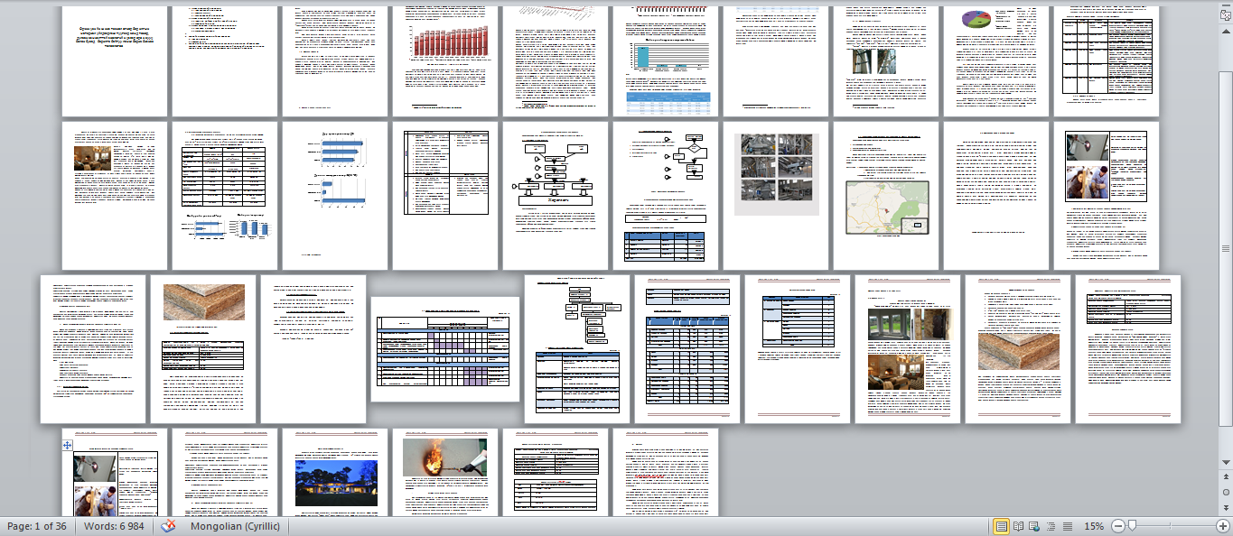This screenshot has height=536, width=1233.
Task: Click the page showing the pie chart
Action: [x=995, y=59]
